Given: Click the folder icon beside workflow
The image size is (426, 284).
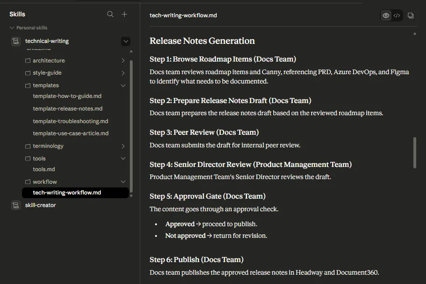Looking at the screenshot, I should point(27,181).
